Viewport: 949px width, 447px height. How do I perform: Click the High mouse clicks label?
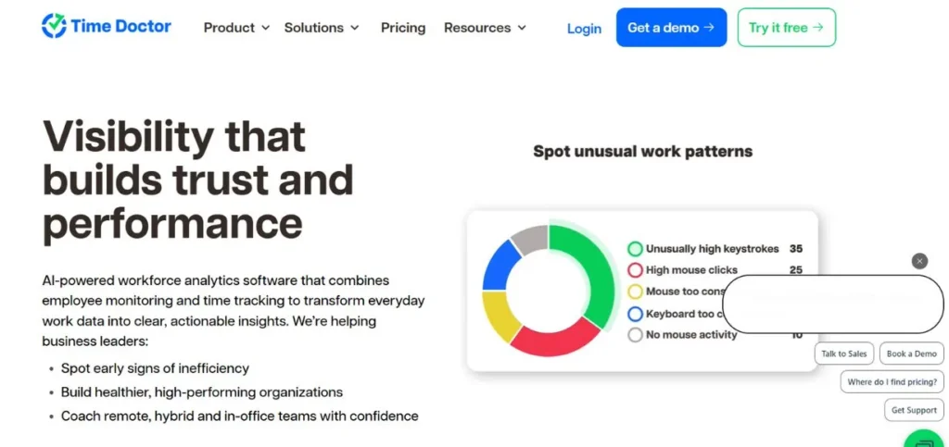click(x=691, y=270)
